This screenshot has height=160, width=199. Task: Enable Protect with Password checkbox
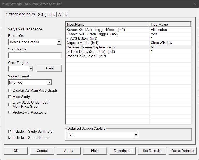point(10,113)
